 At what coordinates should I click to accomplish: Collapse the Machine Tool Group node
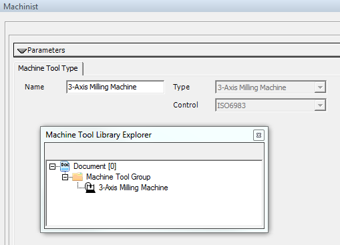65,177
